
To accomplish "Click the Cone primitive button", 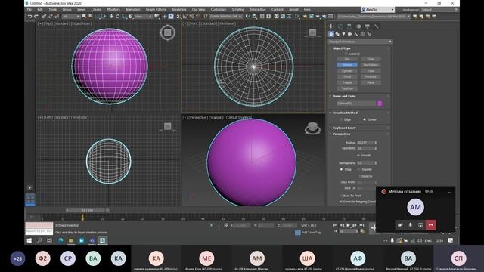I will [x=371, y=59].
